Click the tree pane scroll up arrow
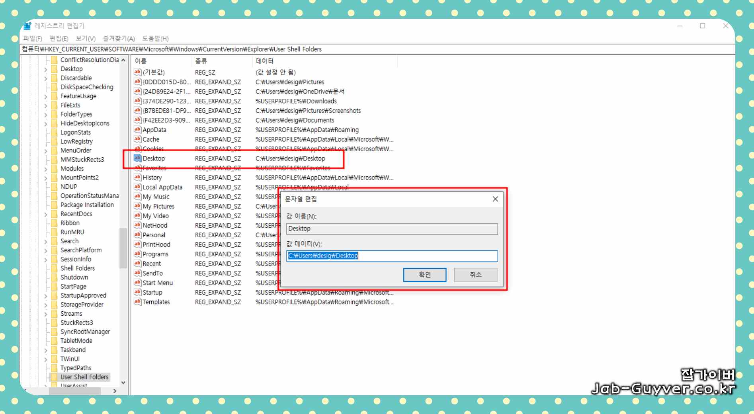 coord(123,60)
